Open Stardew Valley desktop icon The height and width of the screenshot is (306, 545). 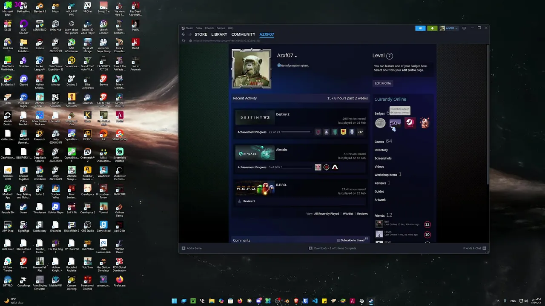(x=56, y=190)
